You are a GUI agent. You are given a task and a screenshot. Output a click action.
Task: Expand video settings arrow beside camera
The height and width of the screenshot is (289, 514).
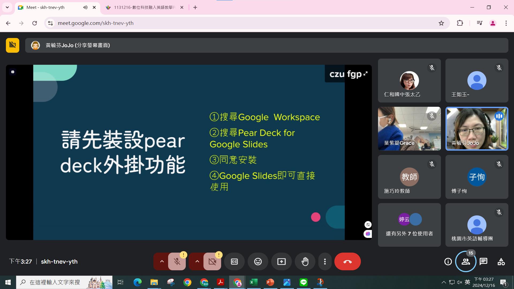pyautogui.click(x=197, y=262)
